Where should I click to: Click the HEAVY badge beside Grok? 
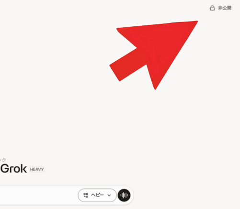(37, 169)
